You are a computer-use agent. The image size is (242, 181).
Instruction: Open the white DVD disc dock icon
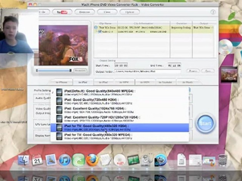119,160
